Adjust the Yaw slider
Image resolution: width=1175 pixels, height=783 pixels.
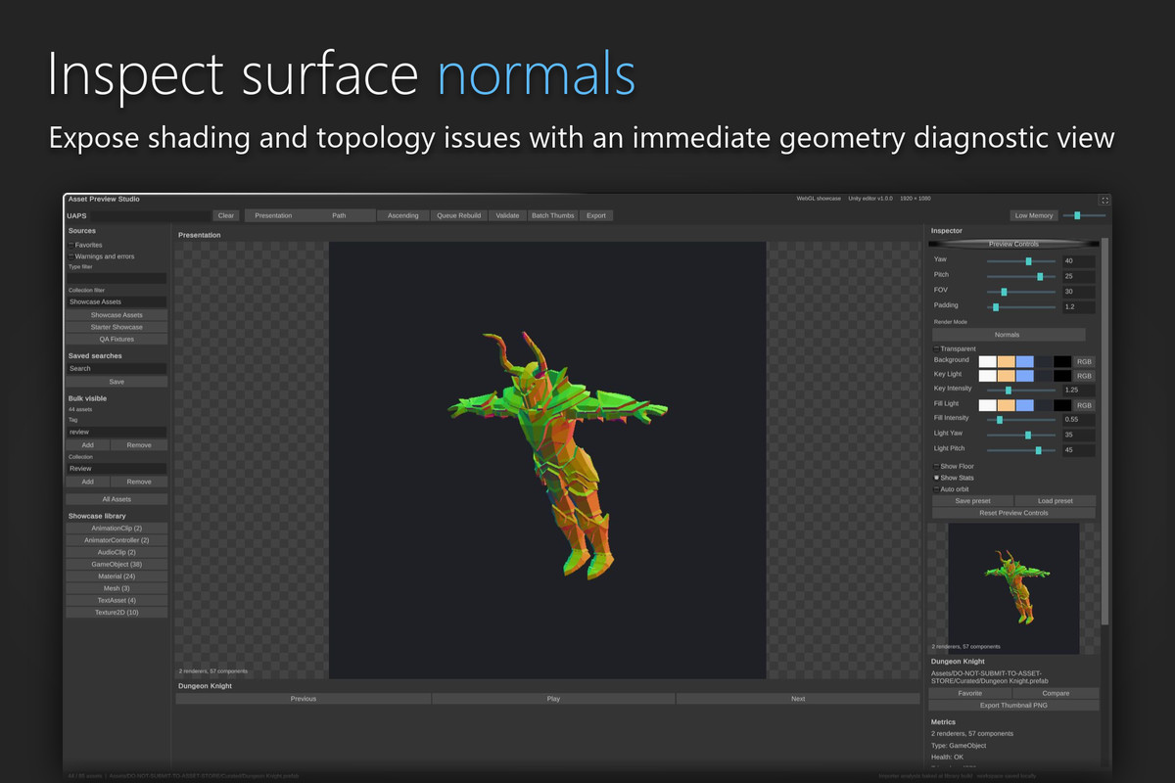[1021, 260]
